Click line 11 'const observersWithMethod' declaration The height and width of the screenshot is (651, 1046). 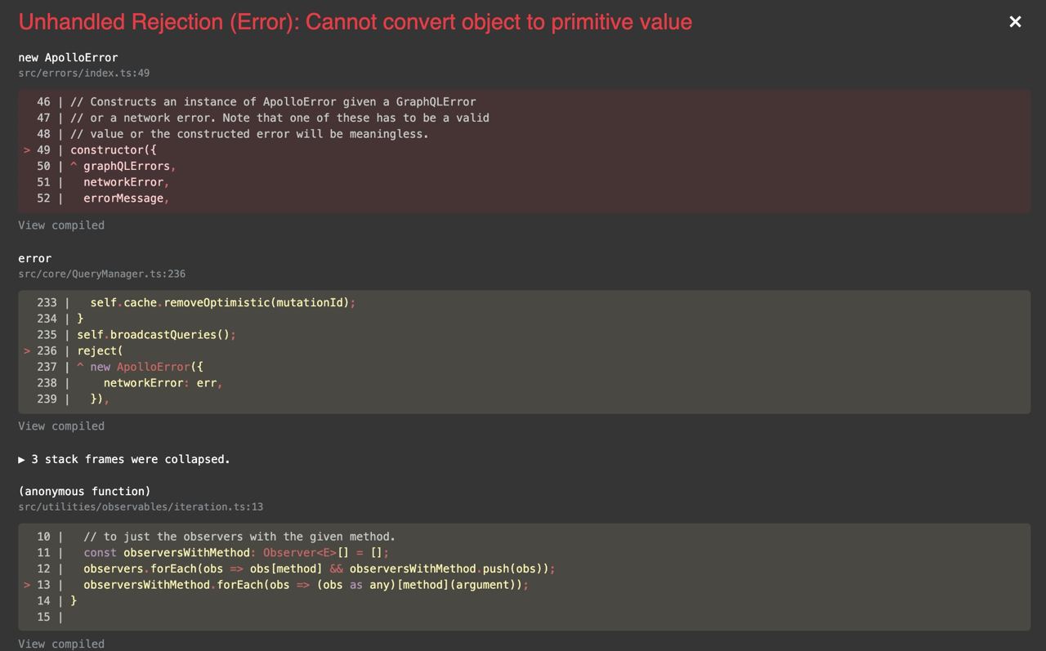coord(236,553)
